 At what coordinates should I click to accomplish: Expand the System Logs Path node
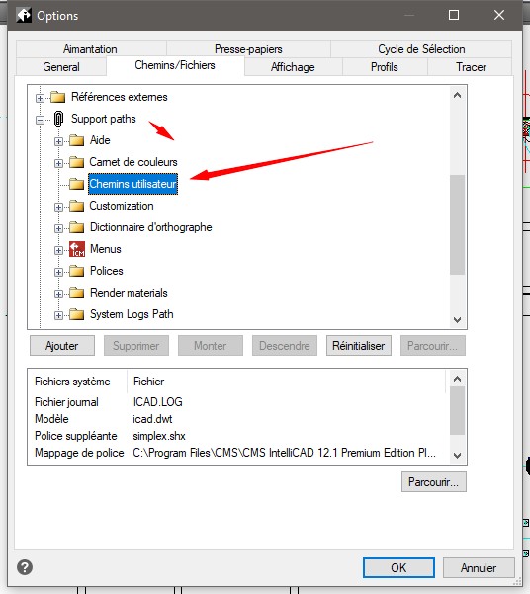coord(58,315)
